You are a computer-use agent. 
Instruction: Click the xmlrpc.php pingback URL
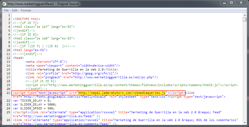tap(115, 77)
